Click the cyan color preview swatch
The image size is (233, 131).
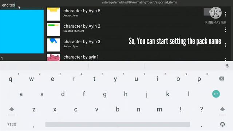pyautogui.click(x=22, y=32)
